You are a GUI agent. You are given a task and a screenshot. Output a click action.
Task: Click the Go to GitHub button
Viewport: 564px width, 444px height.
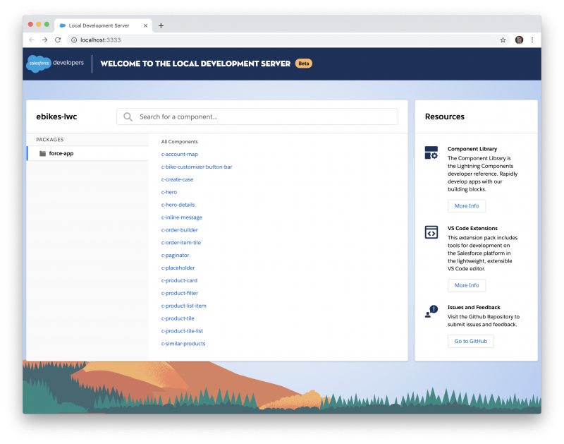pyautogui.click(x=470, y=341)
